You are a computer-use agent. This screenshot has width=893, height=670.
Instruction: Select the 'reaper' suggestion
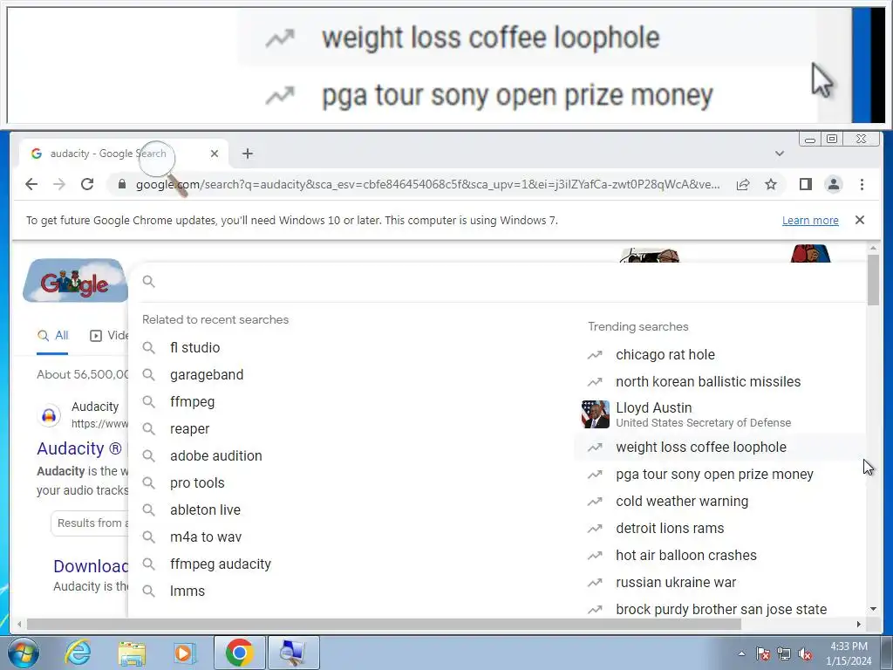pyautogui.click(x=189, y=429)
